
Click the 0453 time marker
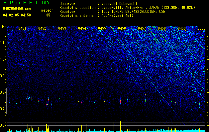point(62,28)
